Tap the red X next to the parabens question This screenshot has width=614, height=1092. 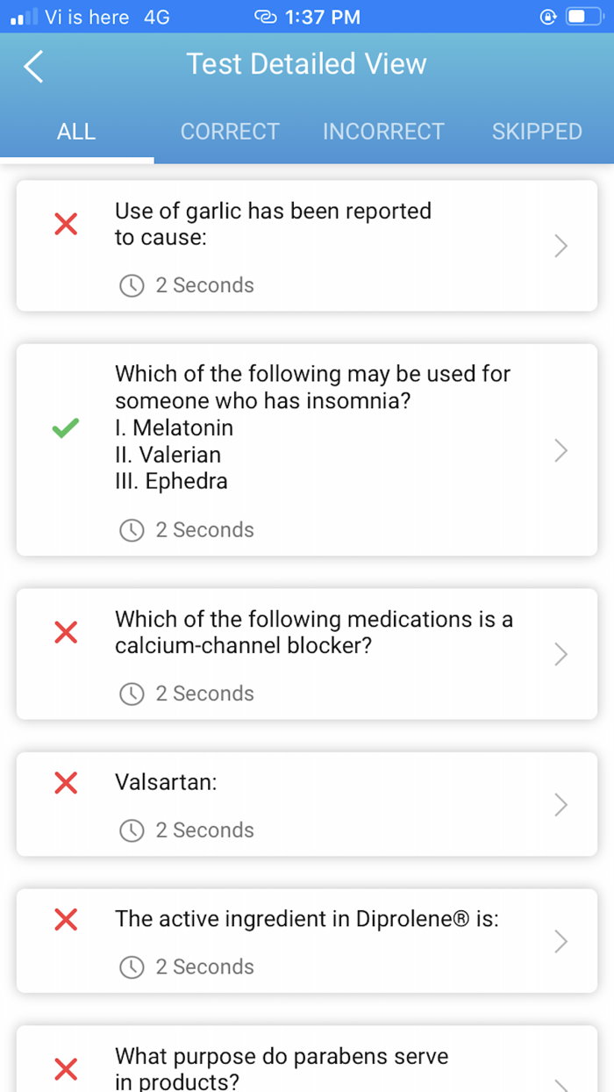(x=66, y=1069)
